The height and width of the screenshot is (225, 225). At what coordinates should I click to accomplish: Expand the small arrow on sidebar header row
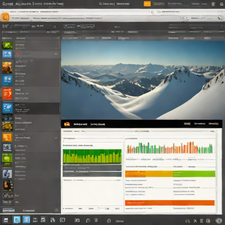pyautogui.click(x=58, y=38)
